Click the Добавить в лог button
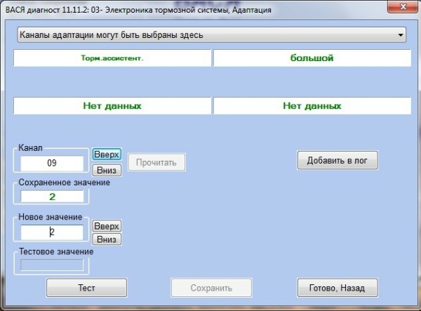Viewport: 421px width, 311px height. (x=338, y=160)
